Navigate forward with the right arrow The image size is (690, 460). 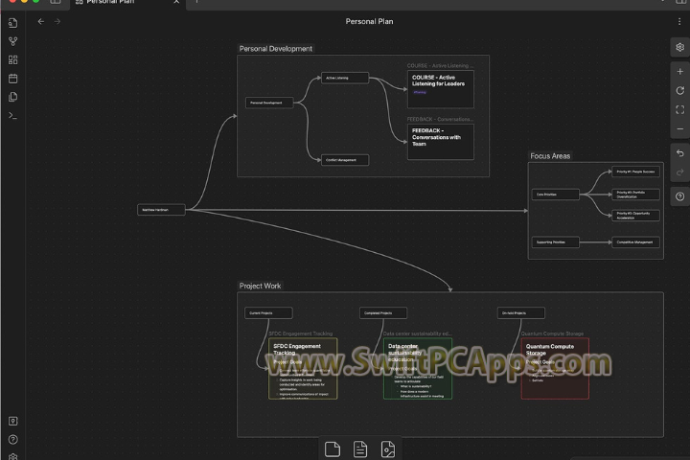click(x=57, y=21)
